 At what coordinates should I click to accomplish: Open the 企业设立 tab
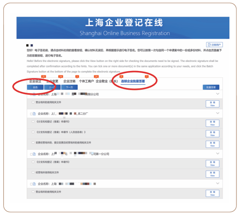coord(35,81)
